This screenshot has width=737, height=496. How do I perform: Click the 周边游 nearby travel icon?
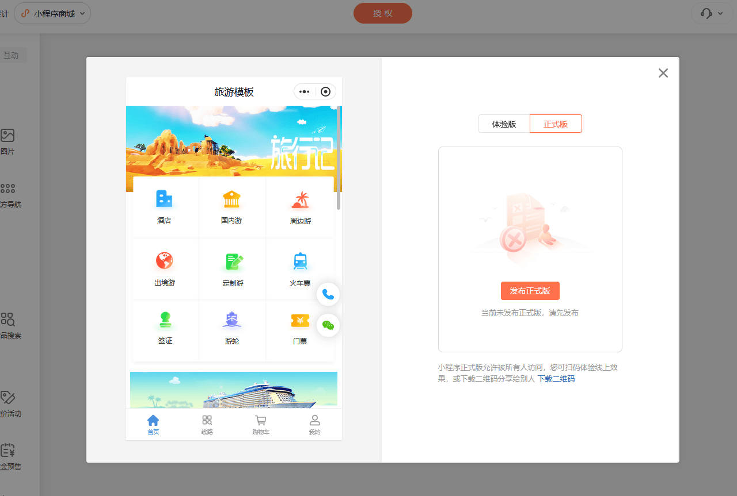click(299, 206)
